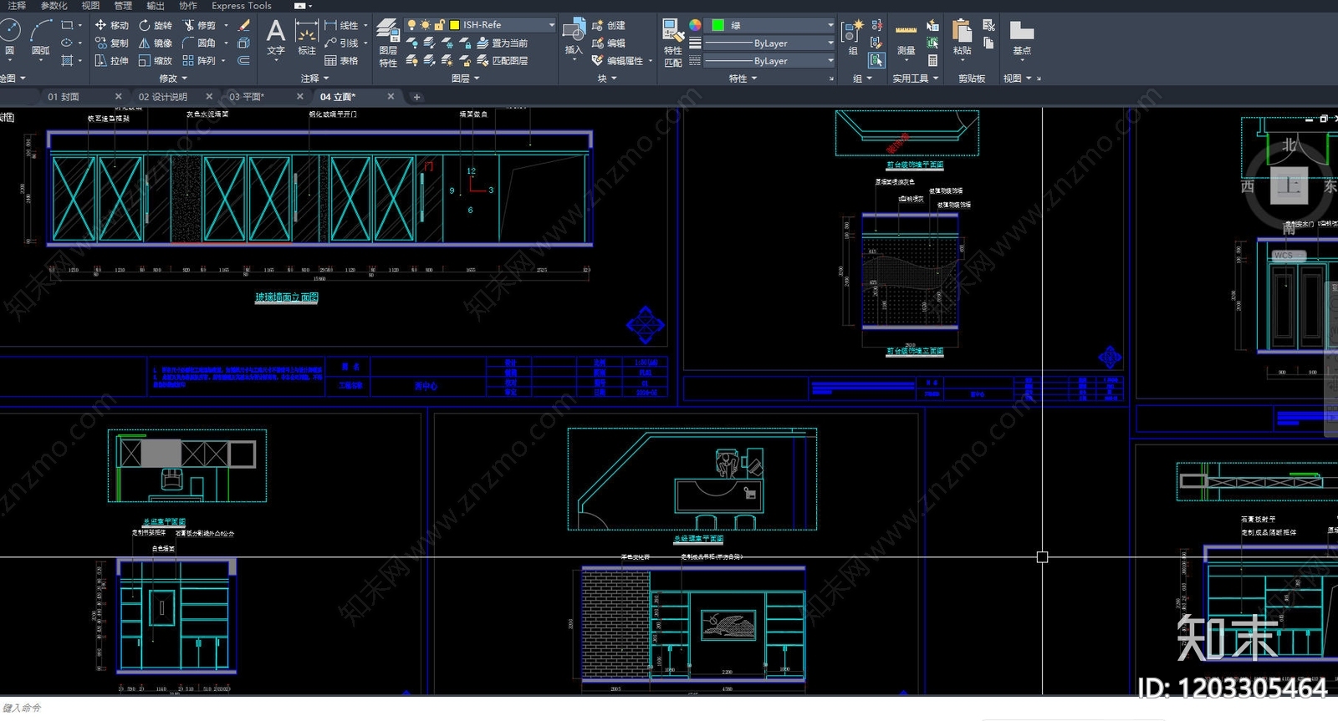Close the 02 设计说明 tab

pos(209,97)
